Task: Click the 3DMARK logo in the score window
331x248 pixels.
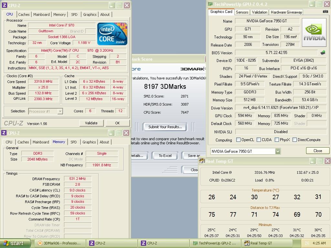Action: (x=193, y=69)
